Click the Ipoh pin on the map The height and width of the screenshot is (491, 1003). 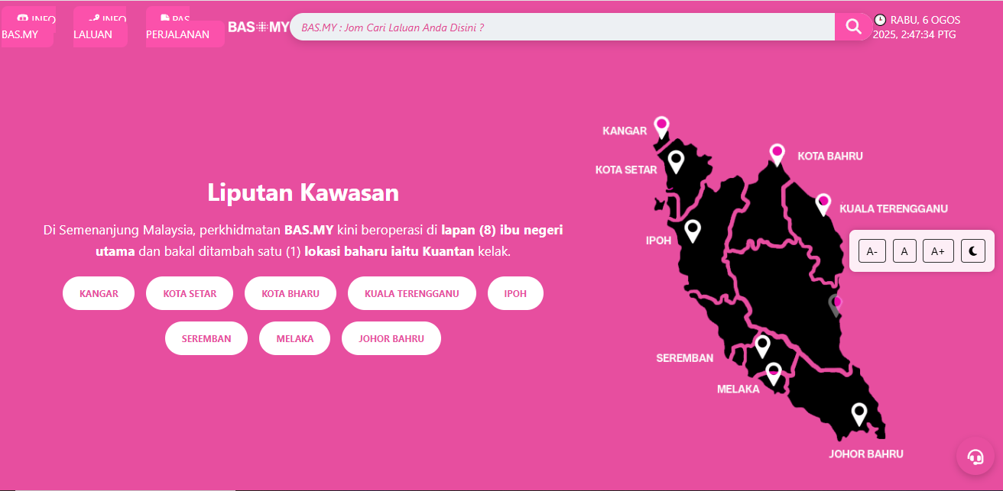pyautogui.click(x=693, y=230)
